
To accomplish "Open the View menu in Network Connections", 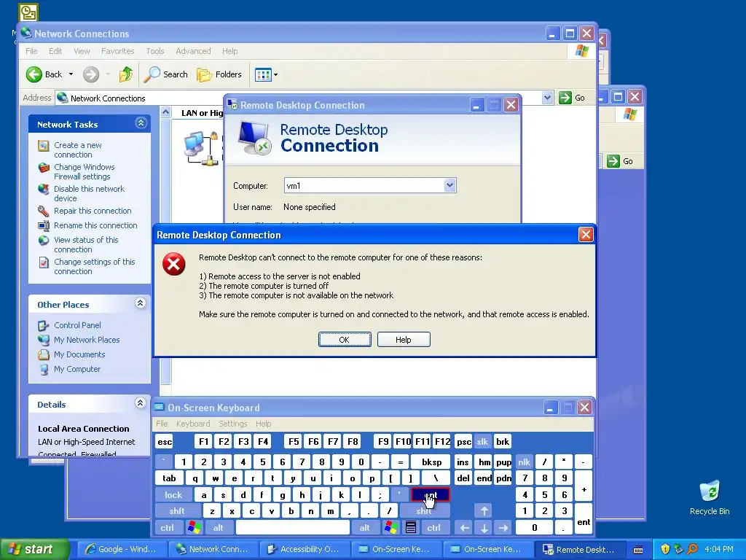I will tap(82, 51).
